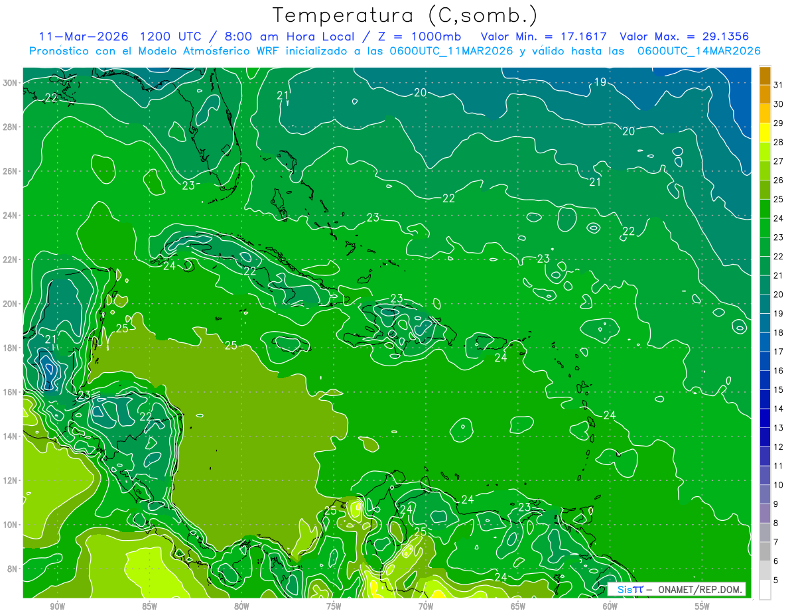Viewport: 796px width, 615px height.
Task: Pick the purple swatch between 9 and 10
Action: (x=765, y=495)
